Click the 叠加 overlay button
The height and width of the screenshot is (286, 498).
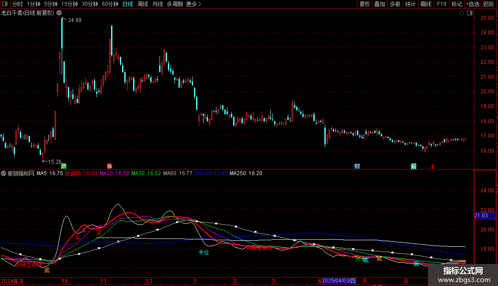(x=379, y=4)
